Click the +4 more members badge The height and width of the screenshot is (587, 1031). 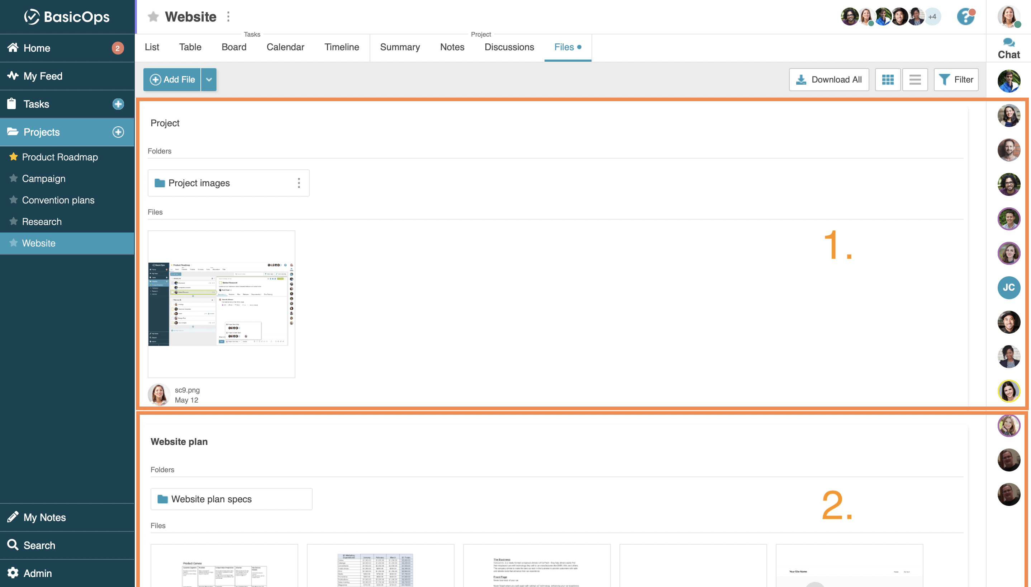click(932, 17)
